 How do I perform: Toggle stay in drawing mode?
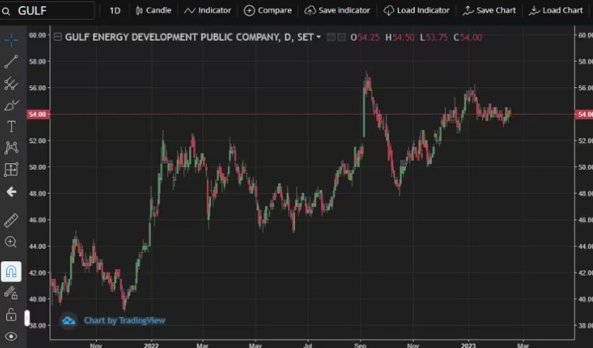11,293
